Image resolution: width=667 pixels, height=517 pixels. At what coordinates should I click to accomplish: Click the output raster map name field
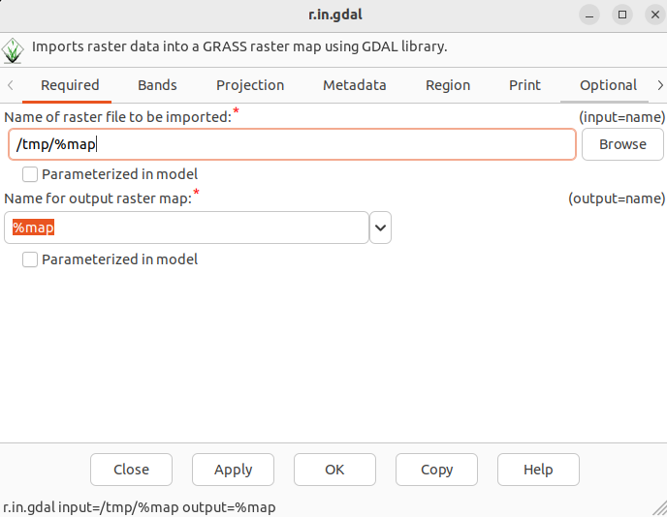[186, 228]
